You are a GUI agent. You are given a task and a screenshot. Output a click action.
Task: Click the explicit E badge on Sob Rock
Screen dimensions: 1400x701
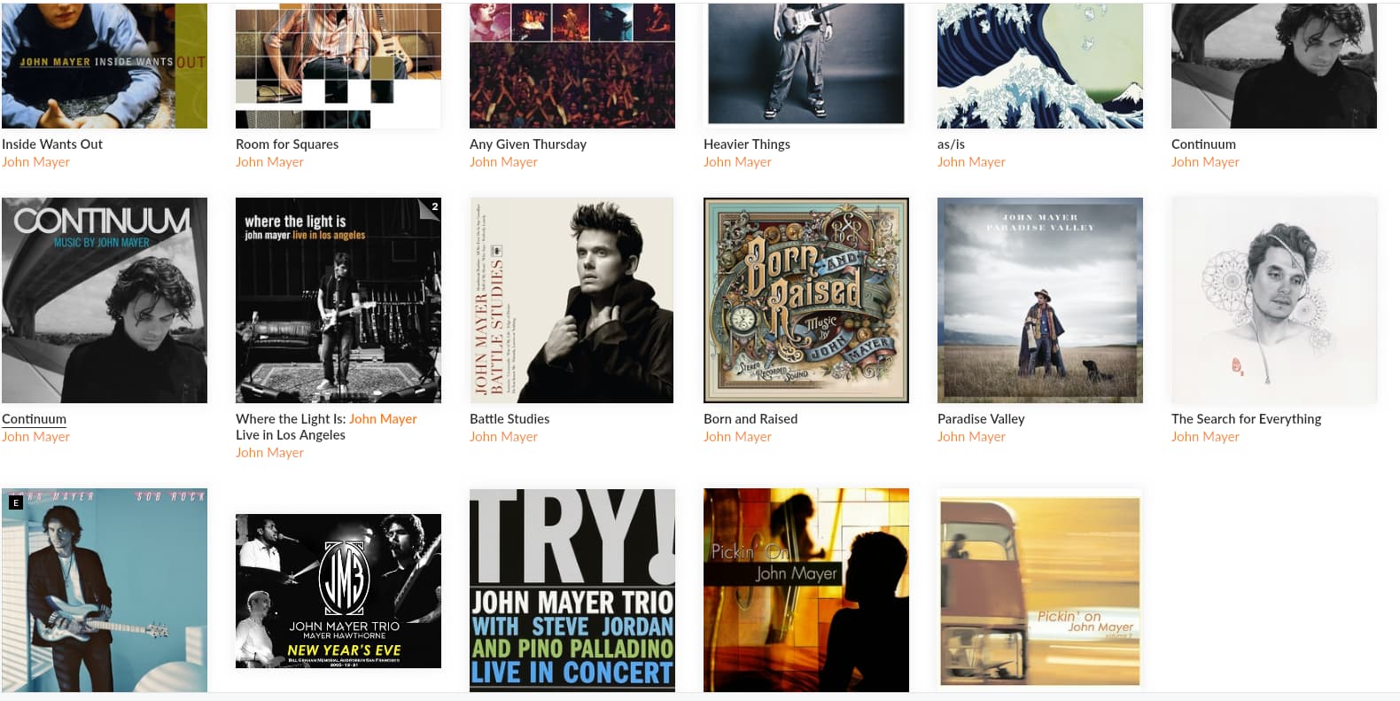pos(15,502)
